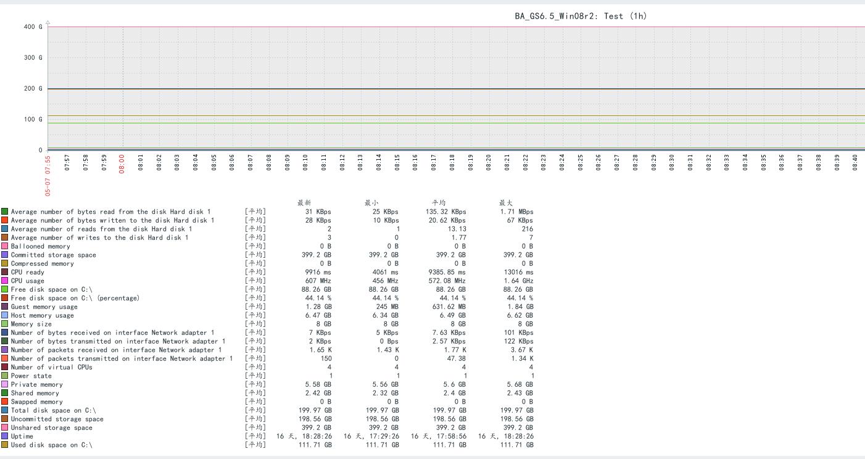
Task: Click the 'Used disk space on C:\' label
Action: (52, 445)
